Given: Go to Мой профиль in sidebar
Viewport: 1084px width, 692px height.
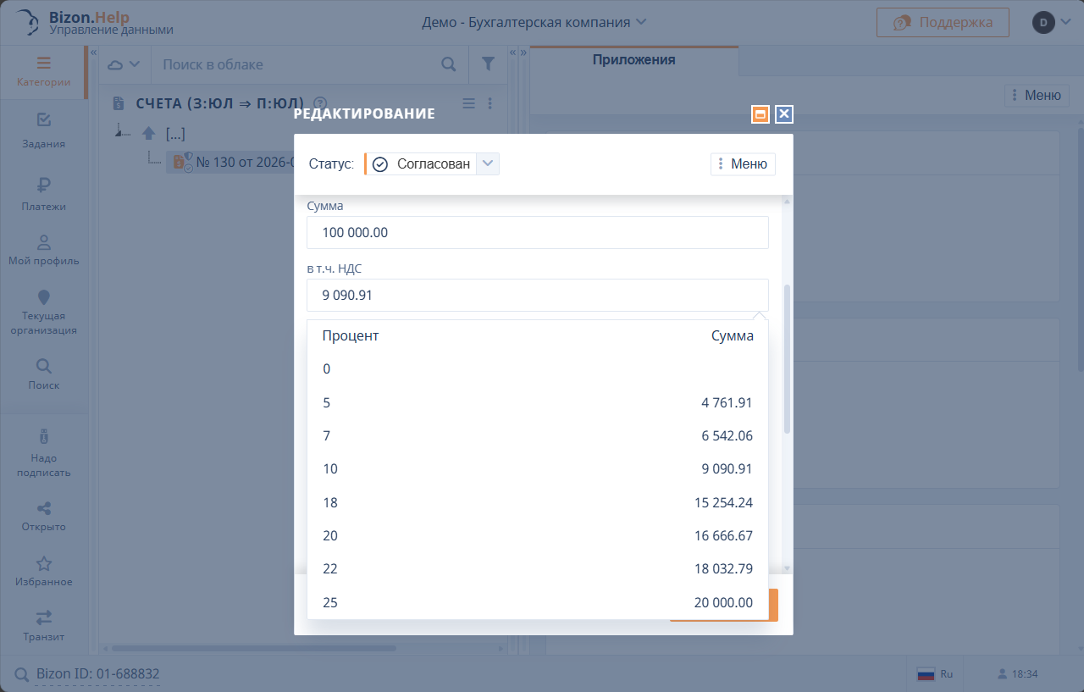Looking at the screenshot, I should pos(44,250).
